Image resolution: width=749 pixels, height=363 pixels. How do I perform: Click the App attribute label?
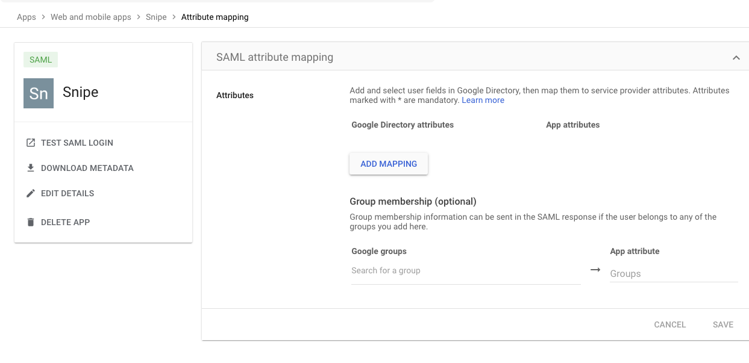coord(635,251)
